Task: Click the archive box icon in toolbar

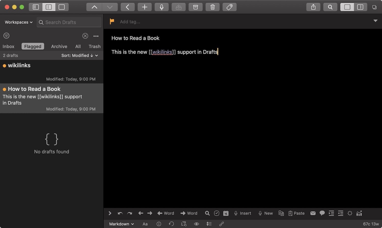Action: click(195, 7)
